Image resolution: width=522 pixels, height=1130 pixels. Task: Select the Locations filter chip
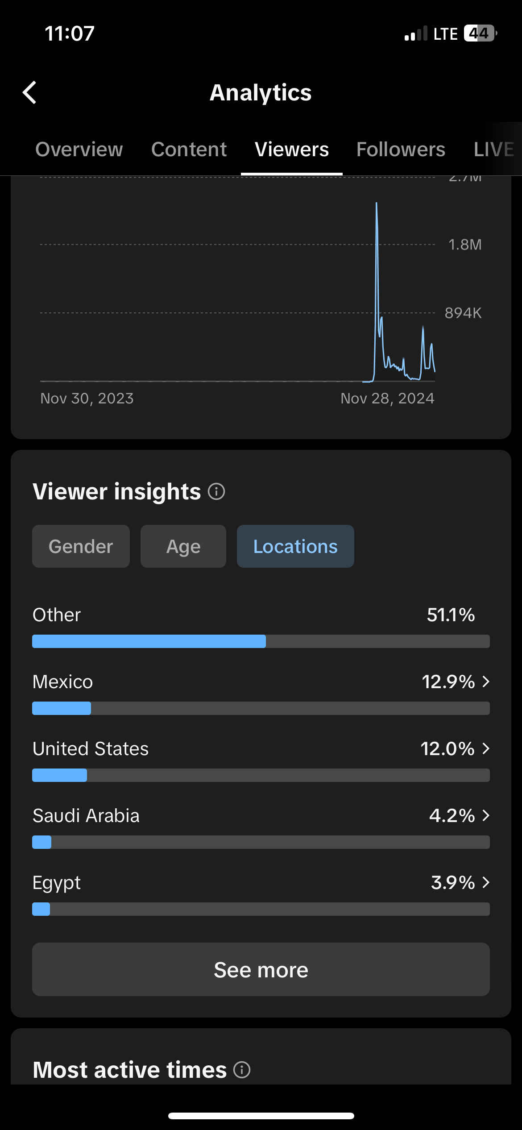tap(295, 546)
